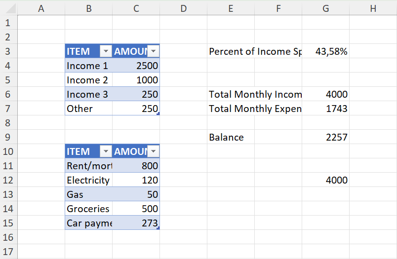The width and height of the screenshot is (397, 259).
Task: Select column C header
Action: [x=136, y=8]
